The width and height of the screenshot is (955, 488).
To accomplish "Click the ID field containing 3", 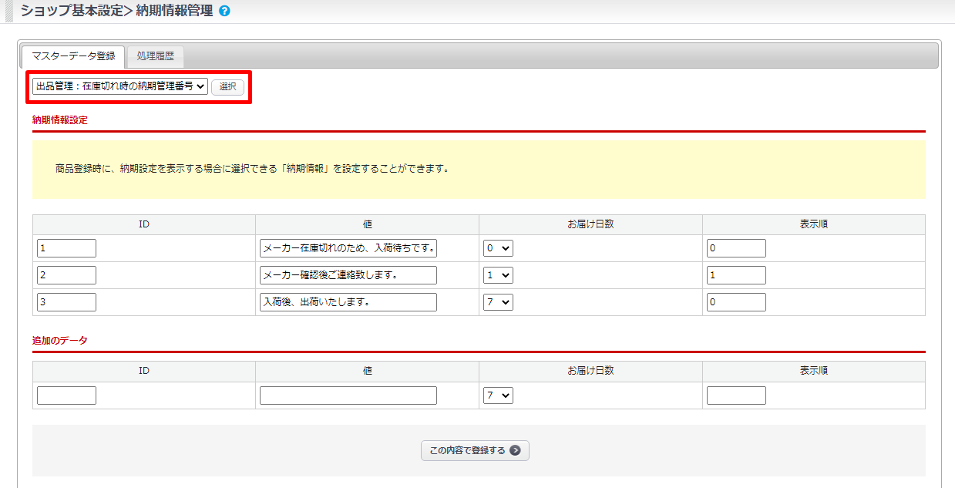I will [x=66, y=302].
